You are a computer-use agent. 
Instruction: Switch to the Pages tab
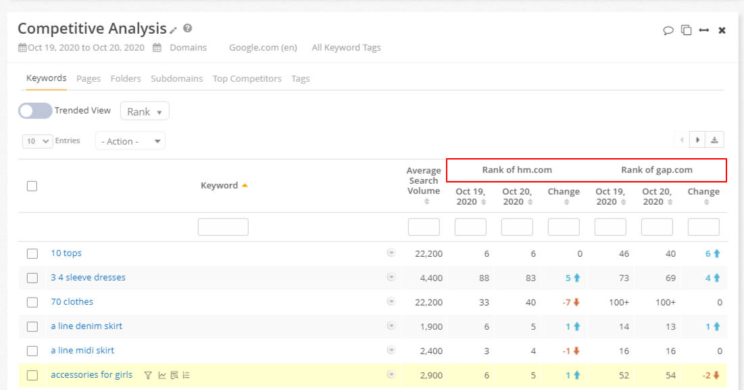[x=89, y=79]
